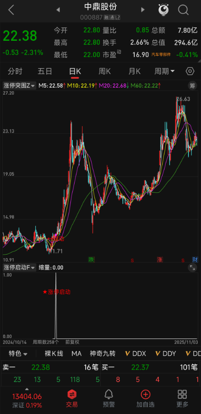Open search with the magnifier icon
The height and width of the screenshot is (414, 201).
click(x=183, y=10)
